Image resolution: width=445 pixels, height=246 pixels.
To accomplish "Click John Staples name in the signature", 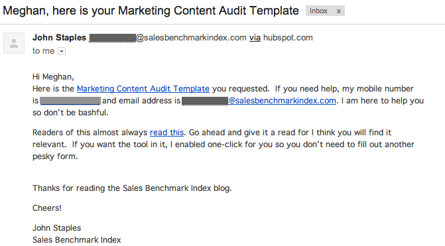I will tap(56, 228).
